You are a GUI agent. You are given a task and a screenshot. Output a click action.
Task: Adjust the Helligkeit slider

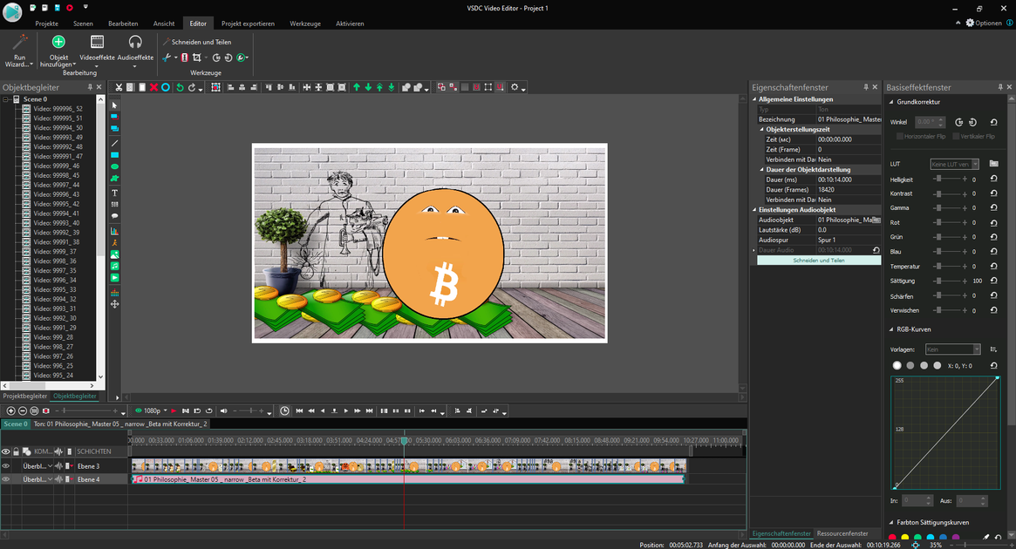(x=951, y=179)
